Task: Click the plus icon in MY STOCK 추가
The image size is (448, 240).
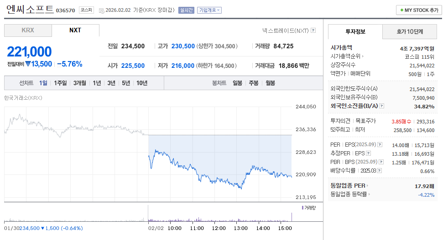Action: tap(402, 10)
